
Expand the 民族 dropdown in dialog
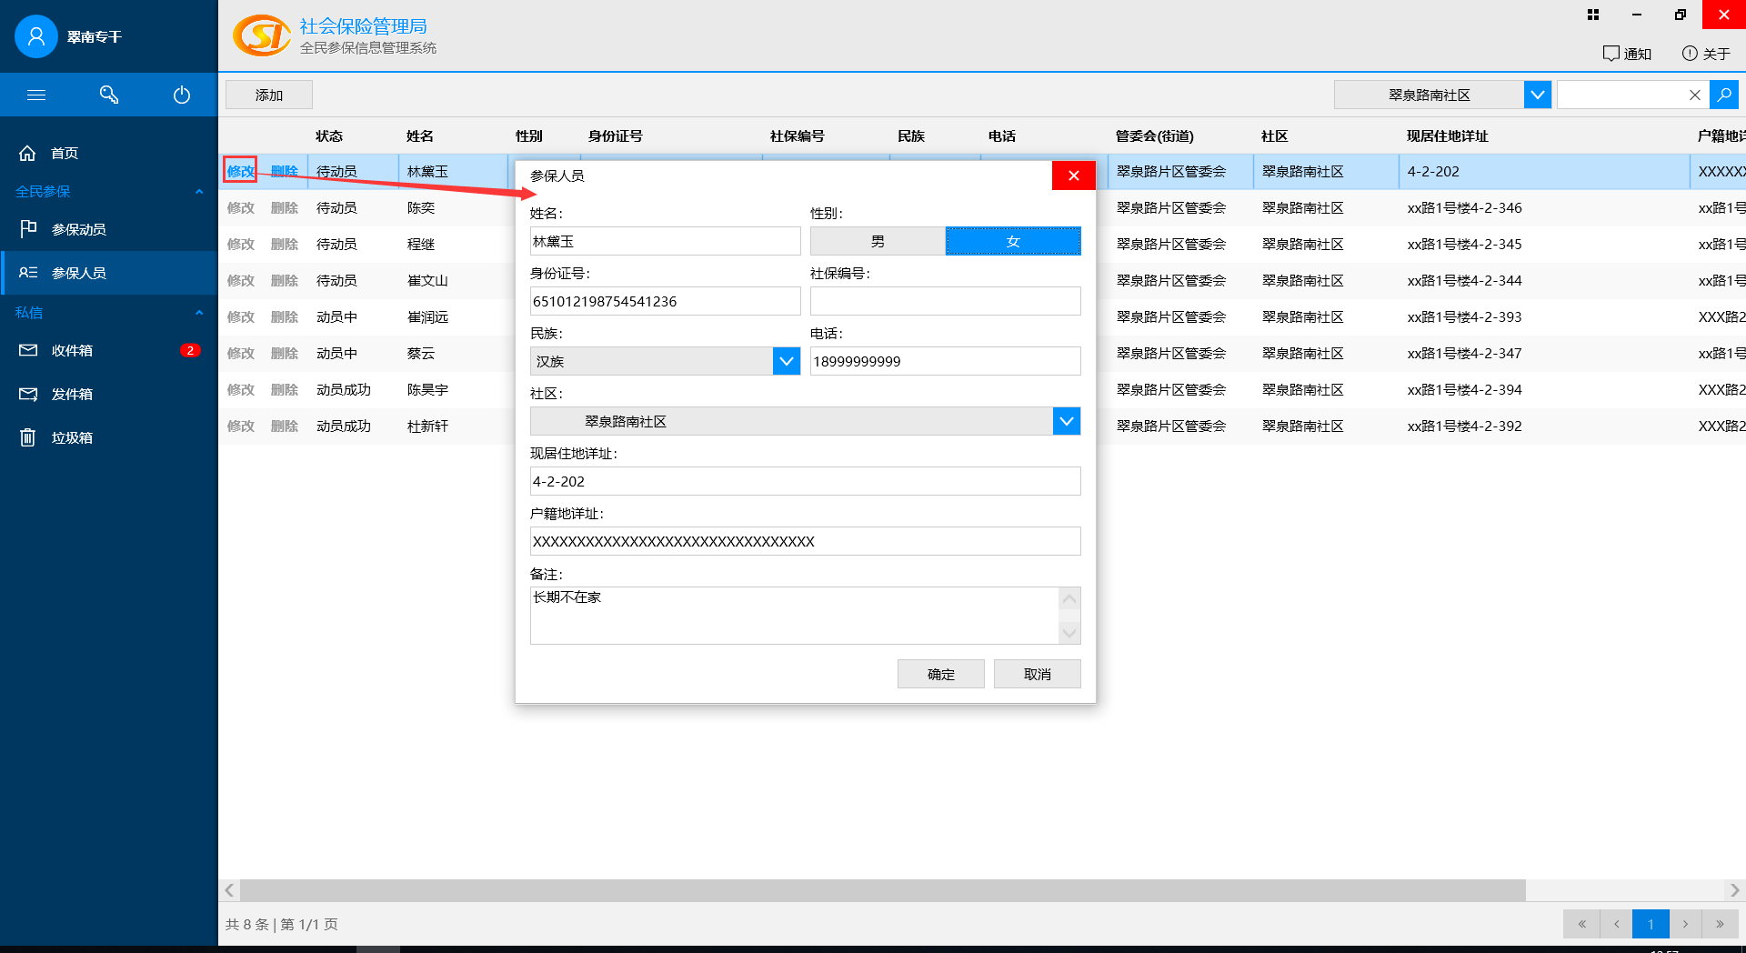[x=787, y=361]
